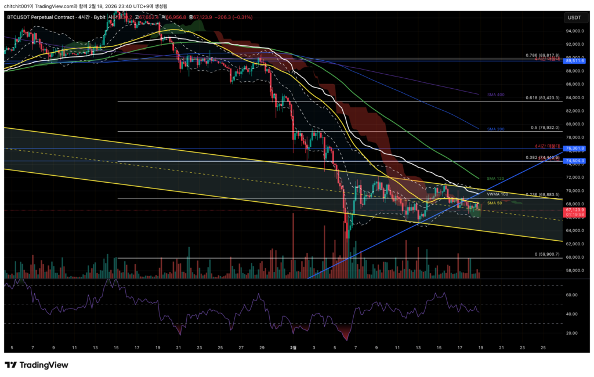Screen dimensions: 594x377
Task: Click the 89,511.6 blue price tag
Action: (x=574, y=60)
